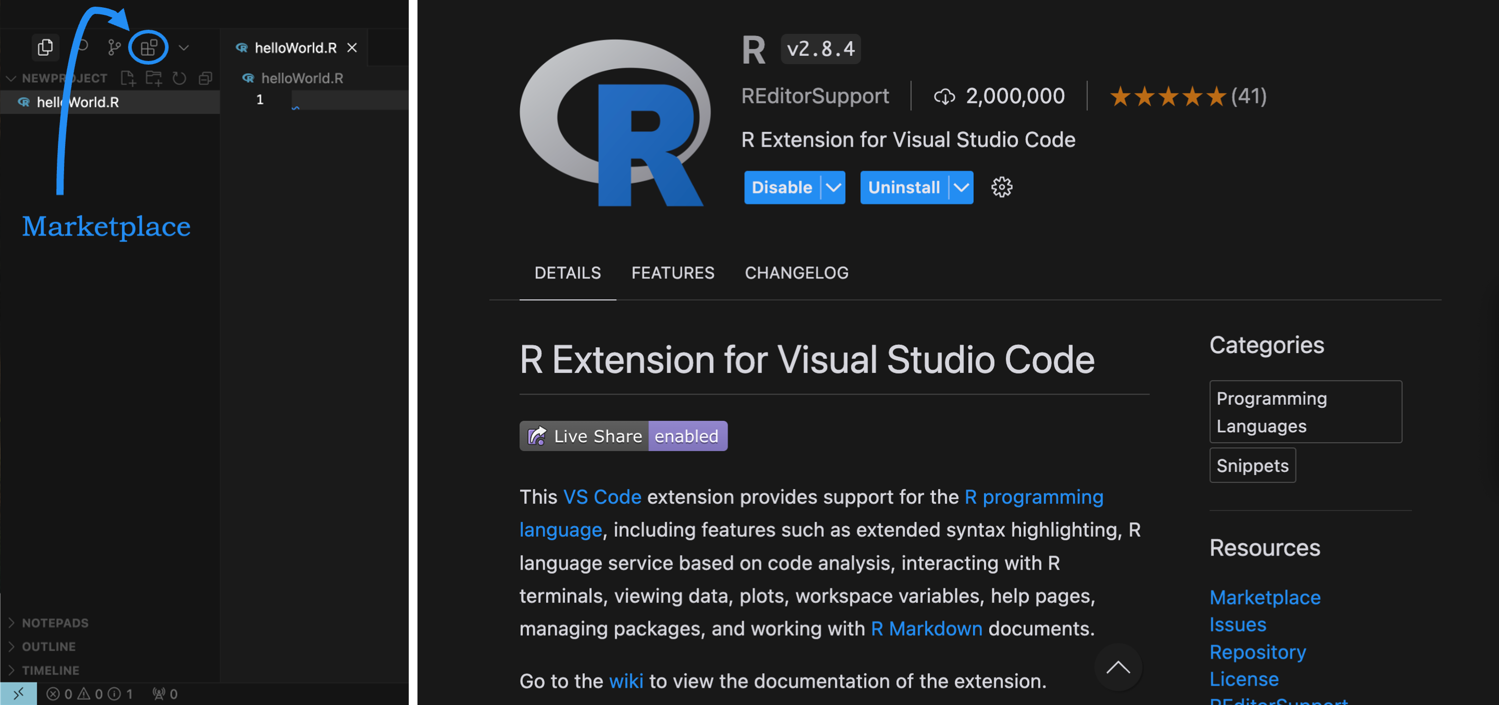Create a new folder in NEWPROJECT
The width and height of the screenshot is (1499, 705).
(x=154, y=77)
